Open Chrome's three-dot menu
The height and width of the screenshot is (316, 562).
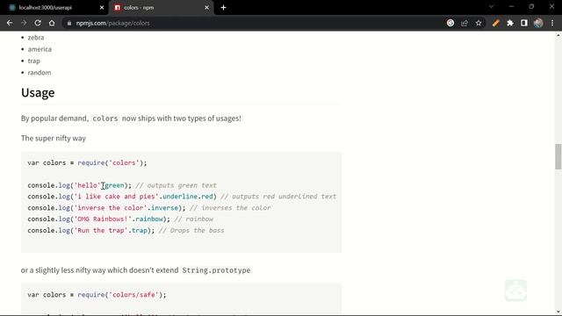(552, 23)
